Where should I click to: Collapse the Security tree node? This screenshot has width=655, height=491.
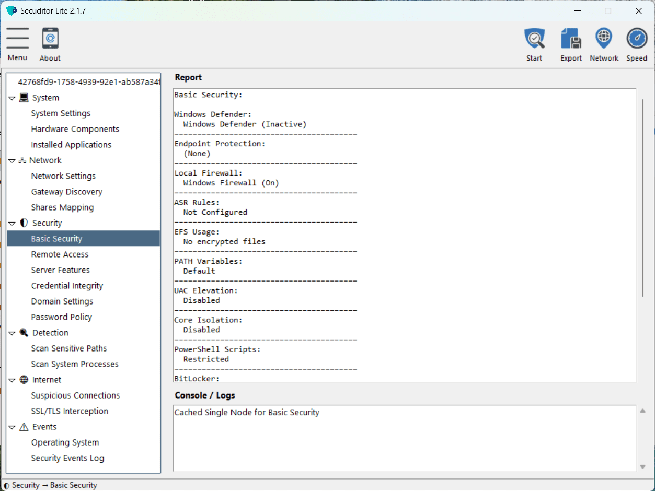pyautogui.click(x=12, y=224)
